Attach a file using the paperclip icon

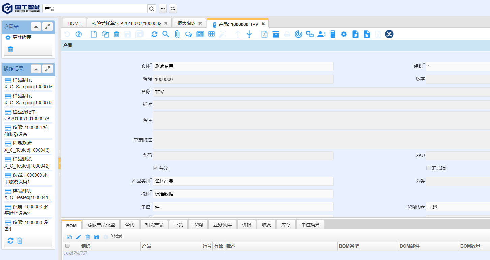[x=177, y=34]
